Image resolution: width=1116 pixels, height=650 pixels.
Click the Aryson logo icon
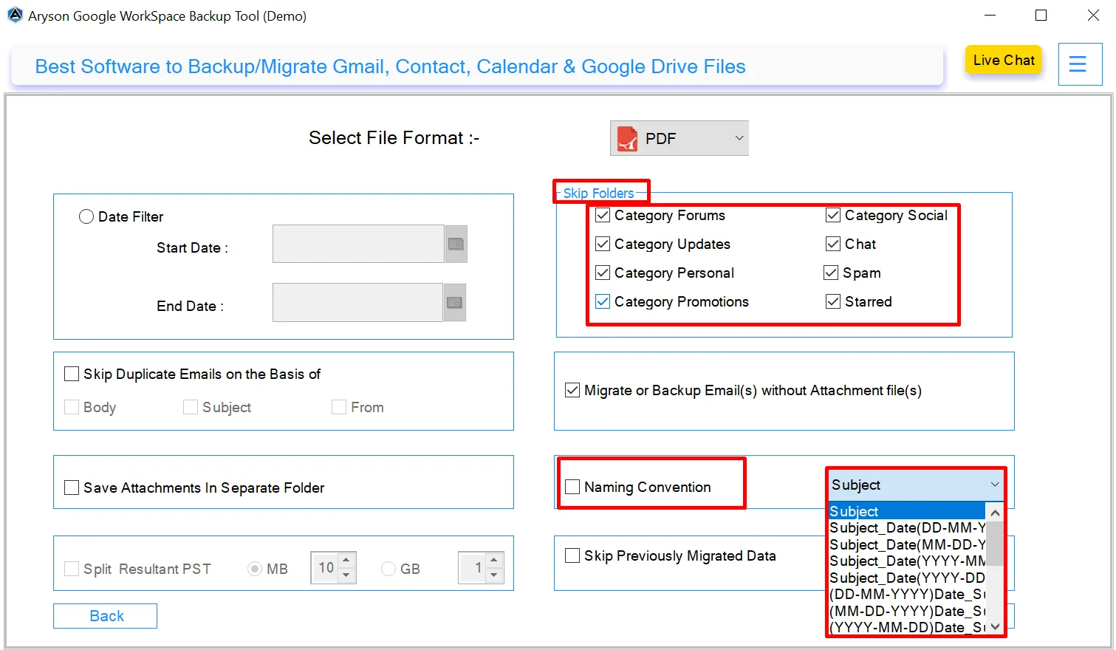click(x=15, y=15)
